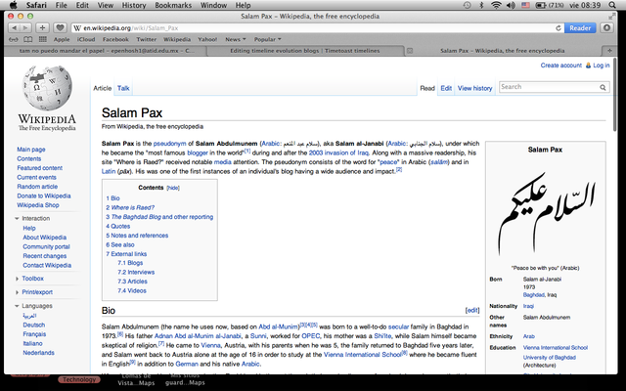The height and width of the screenshot is (391, 626).
Task: Open the Bookmarks menu
Action: (173, 5)
